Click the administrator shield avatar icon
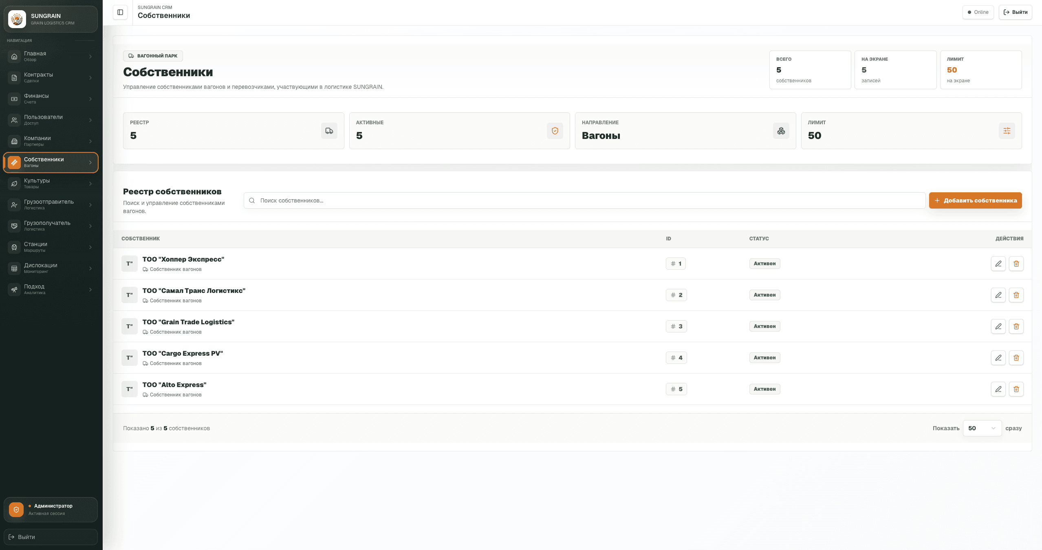 [x=16, y=510]
